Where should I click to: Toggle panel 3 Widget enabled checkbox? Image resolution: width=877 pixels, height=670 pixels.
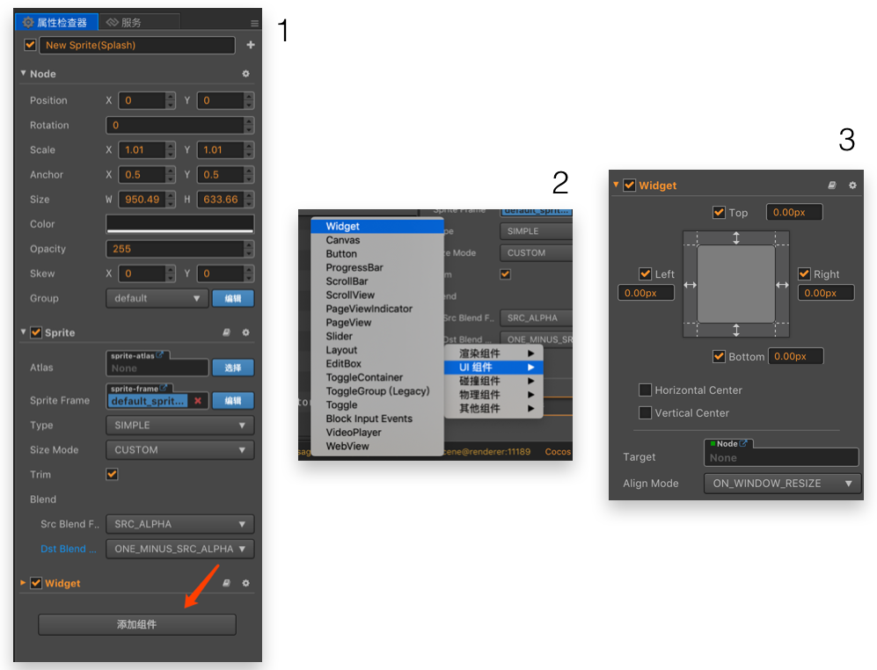click(x=630, y=186)
